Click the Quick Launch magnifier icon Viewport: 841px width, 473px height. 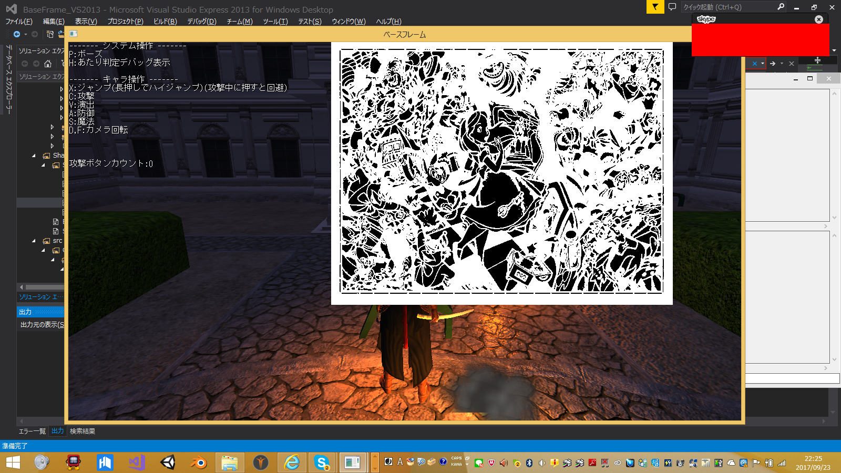[781, 7]
